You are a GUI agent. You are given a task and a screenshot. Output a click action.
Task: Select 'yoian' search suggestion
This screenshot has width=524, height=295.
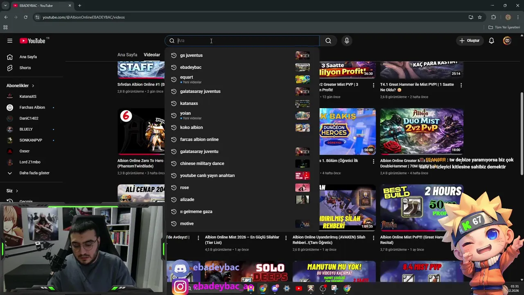pos(242,115)
